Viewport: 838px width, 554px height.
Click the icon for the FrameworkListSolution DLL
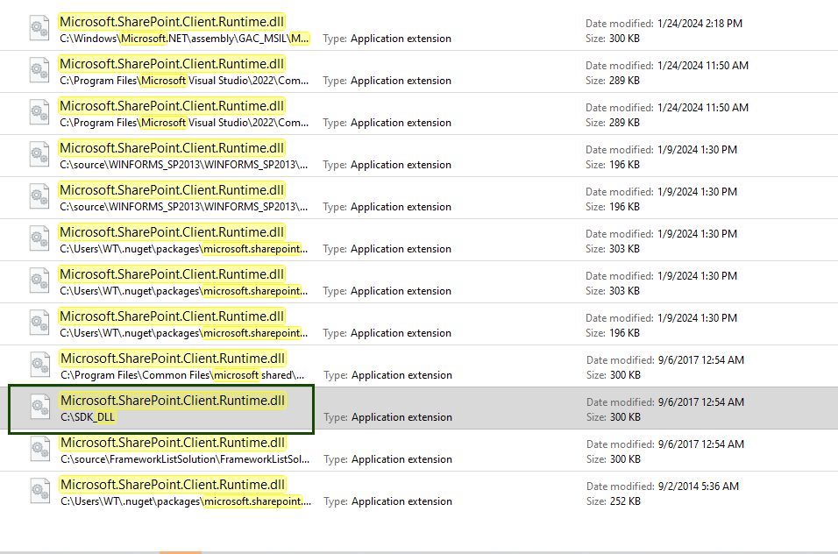click(40, 450)
